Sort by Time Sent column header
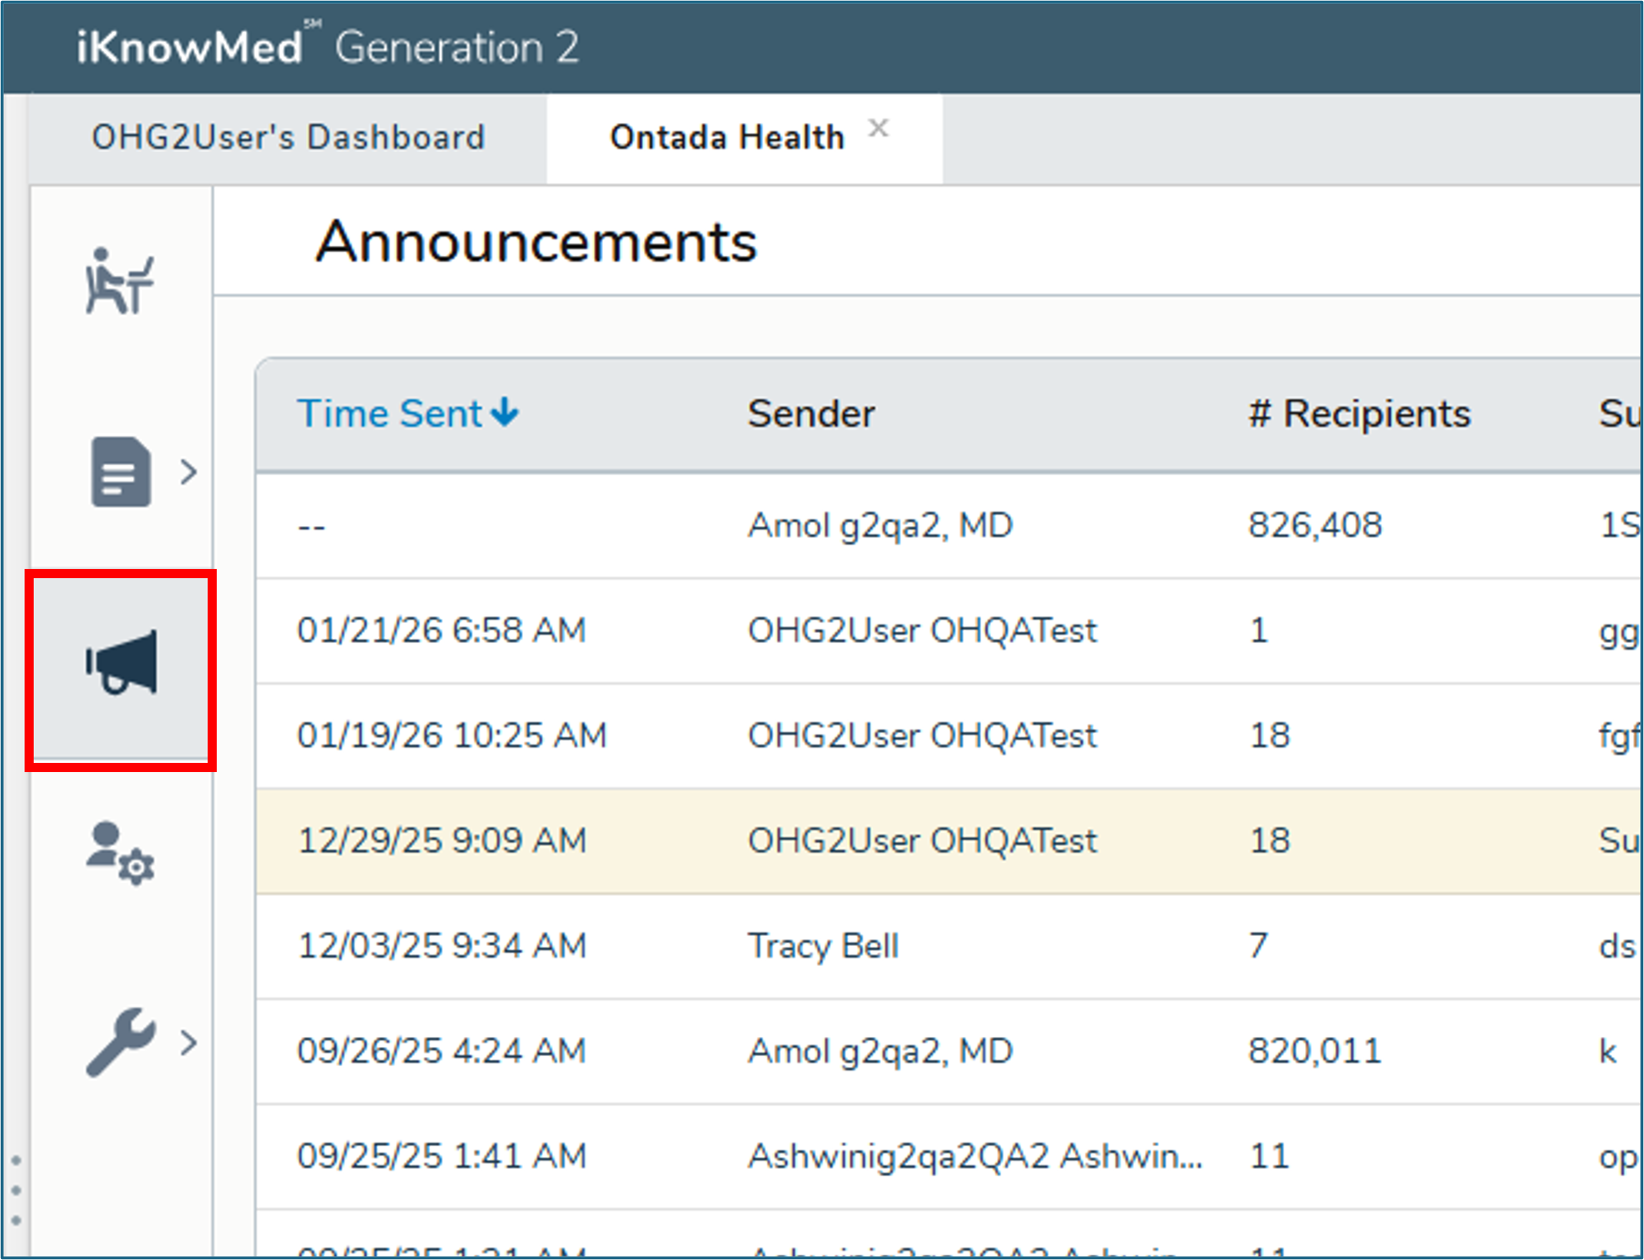 pos(389,414)
